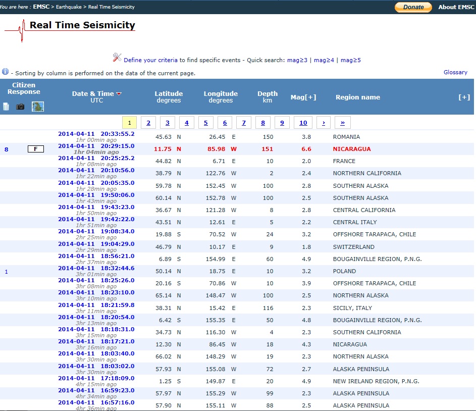Quick search for mag≥4
This screenshot has height=411, width=476.
(324, 60)
